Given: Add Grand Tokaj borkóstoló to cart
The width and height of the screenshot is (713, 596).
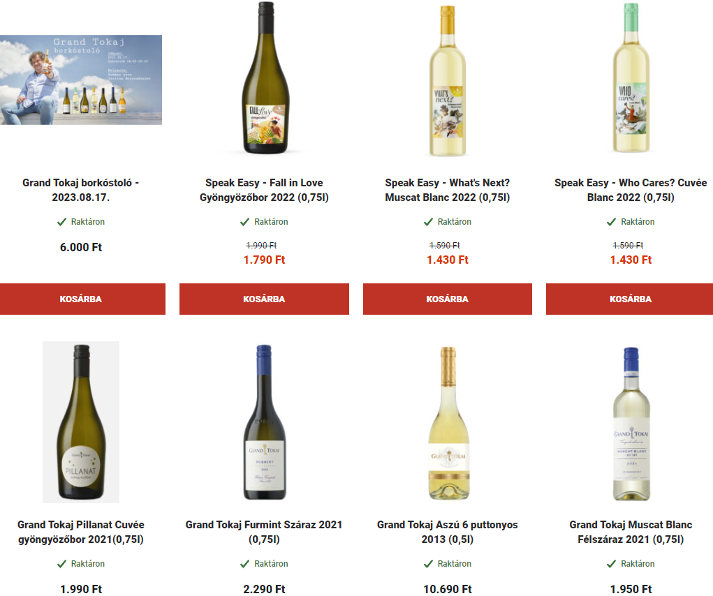Looking at the screenshot, I should tap(82, 299).
